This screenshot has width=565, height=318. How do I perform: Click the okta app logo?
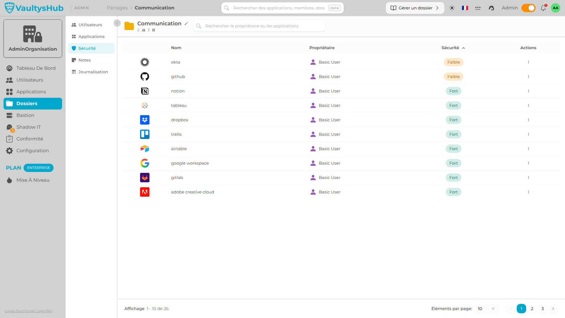tap(145, 62)
